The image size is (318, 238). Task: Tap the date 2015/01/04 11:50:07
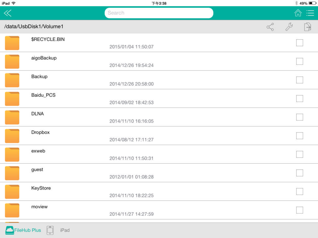coord(131,47)
